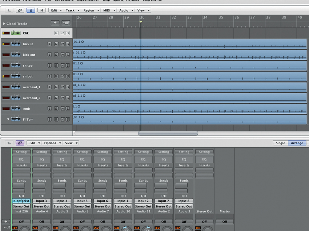Click EQ button on Audio 4 strip
The height and width of the screenshot is (231, 309).
(x=41, y=159)
